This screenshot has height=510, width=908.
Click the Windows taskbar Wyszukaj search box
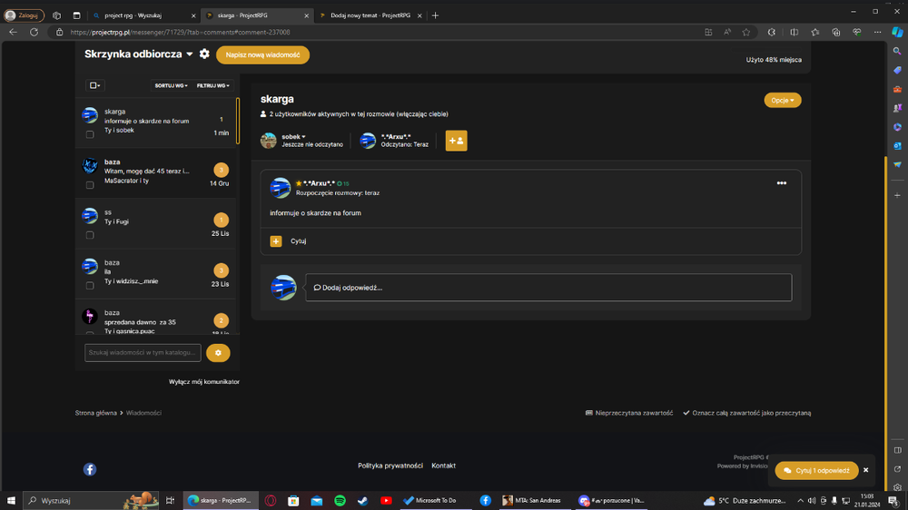tap(92, 500)
